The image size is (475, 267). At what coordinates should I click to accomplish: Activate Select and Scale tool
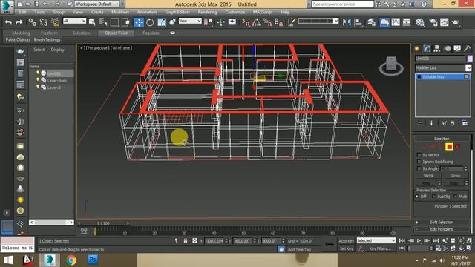tap(162, 22)
